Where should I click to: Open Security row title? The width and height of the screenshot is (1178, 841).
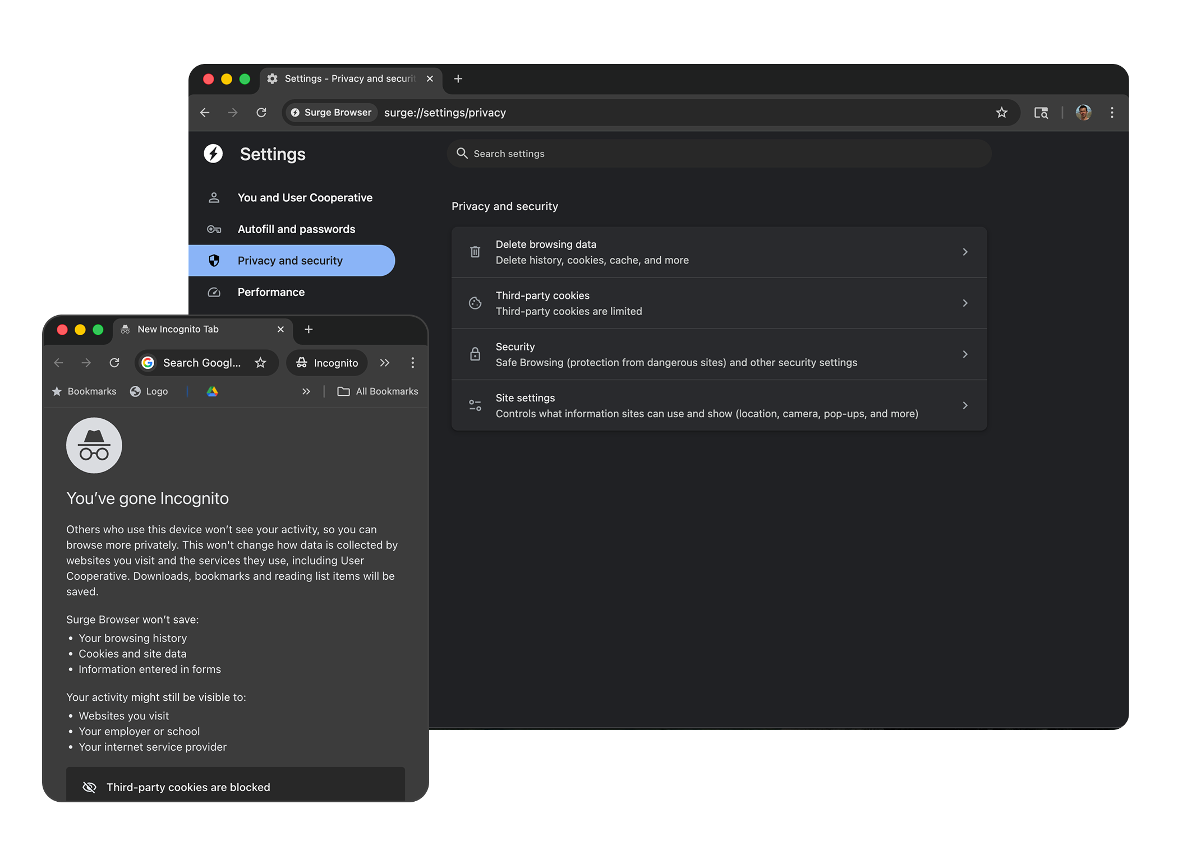pos(515,346)
